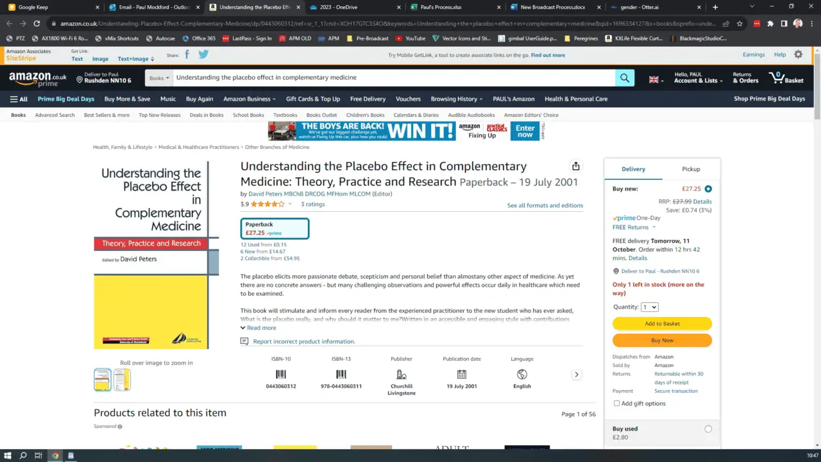Click the Report incorrect product information icon
Image resolution: width=821 pixels, height=462 pixels.
[x=244, y=341]
